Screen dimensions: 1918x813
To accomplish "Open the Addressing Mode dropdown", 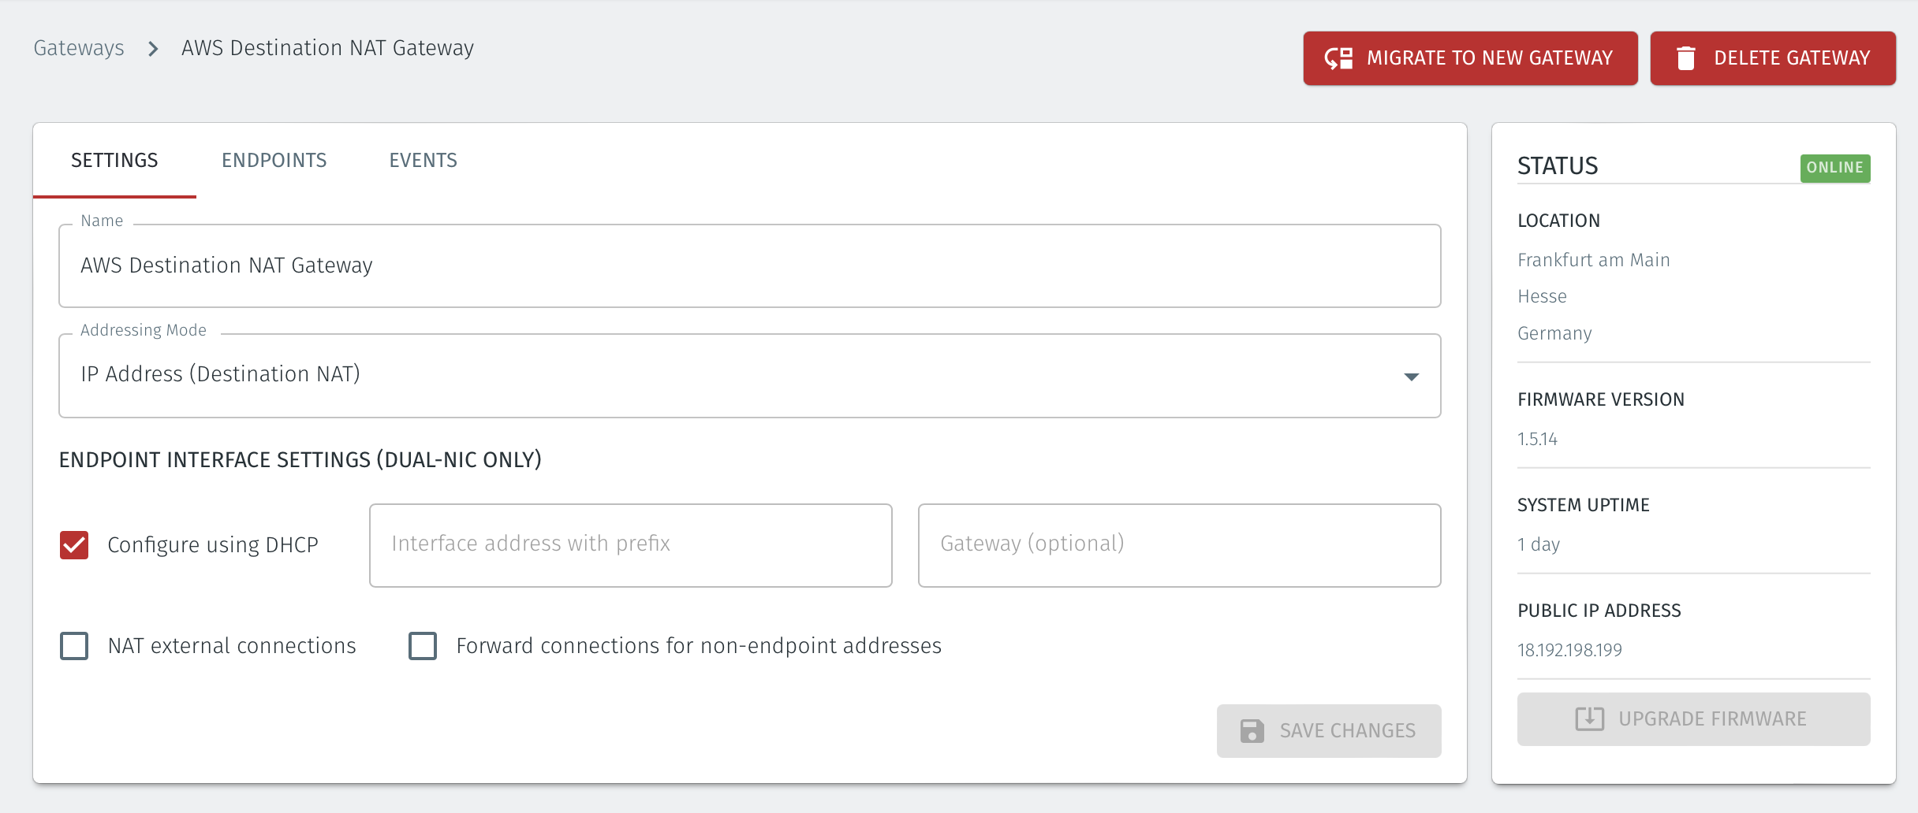I will (x=749, y=375).
